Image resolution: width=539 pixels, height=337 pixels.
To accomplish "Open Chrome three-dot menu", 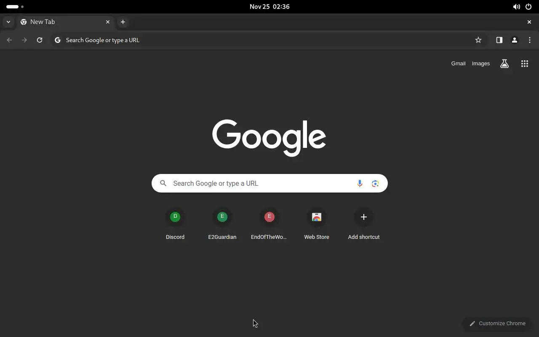I will (530, 40).
